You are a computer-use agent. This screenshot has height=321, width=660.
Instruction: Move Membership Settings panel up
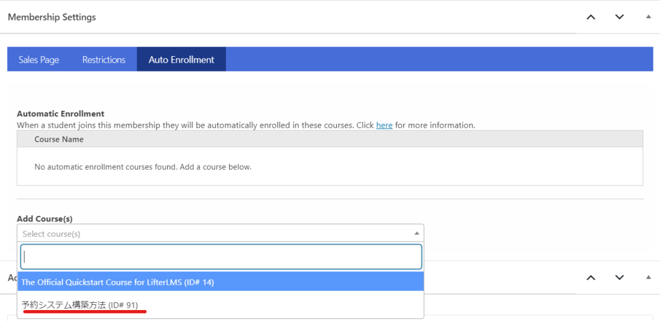(591, 17)
